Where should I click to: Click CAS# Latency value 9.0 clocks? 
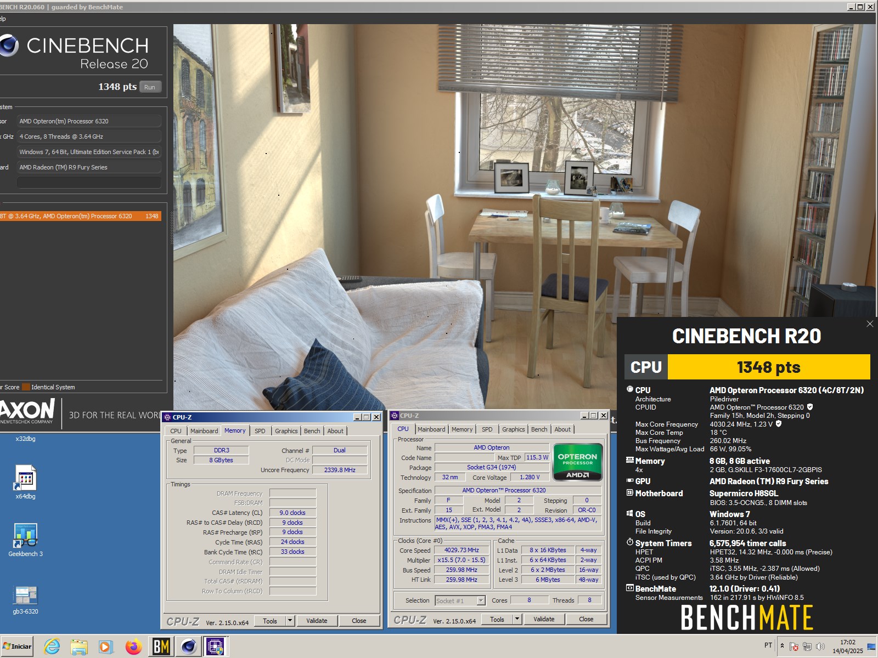(292, 513)
